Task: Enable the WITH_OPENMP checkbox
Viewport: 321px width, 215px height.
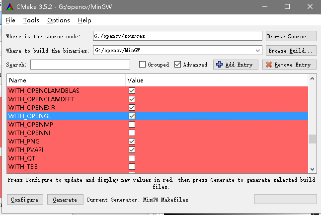Action: click(132, 124)
